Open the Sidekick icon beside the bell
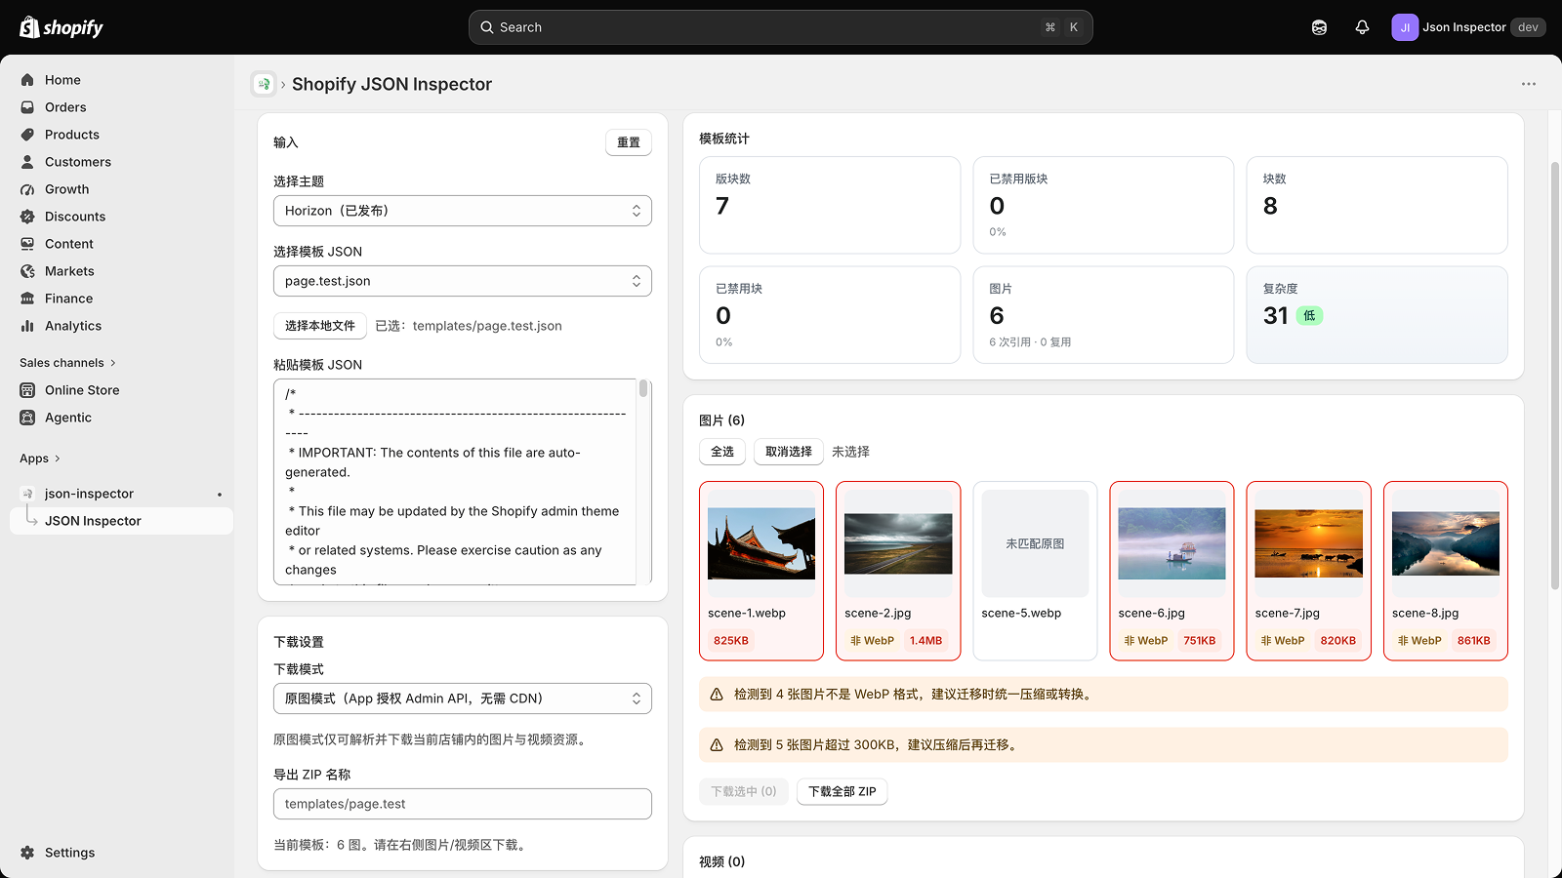Viewport: 1562px width, 878px height. point(1319,27)
